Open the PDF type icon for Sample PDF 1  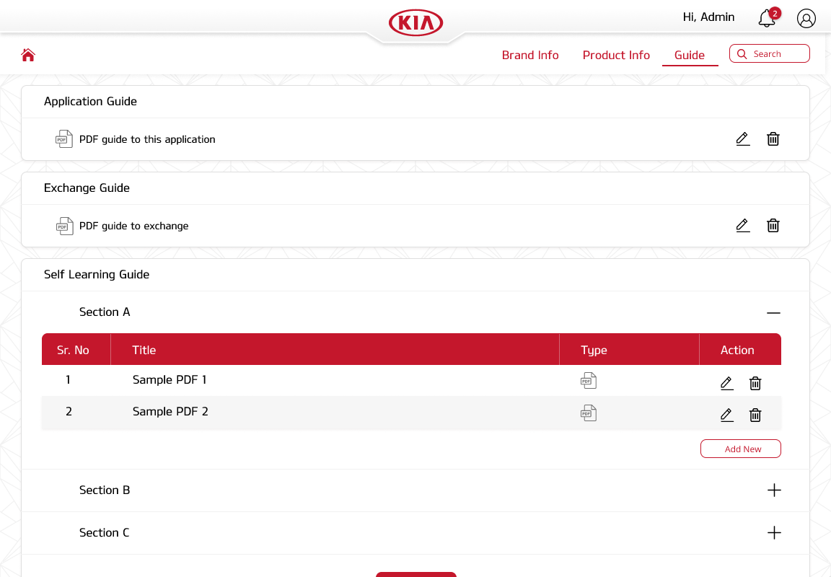click(x=589, y=381)
